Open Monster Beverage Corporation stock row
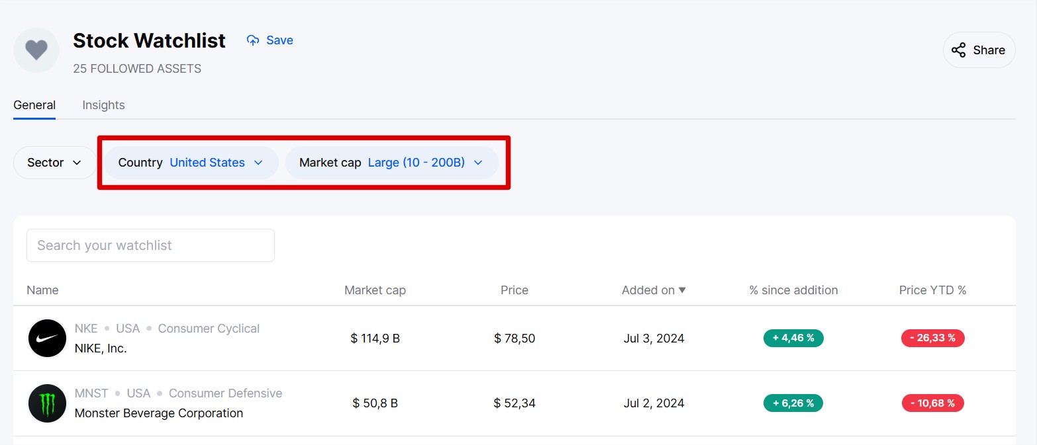This screenshot has width=1037, height=445. (159, 413)
